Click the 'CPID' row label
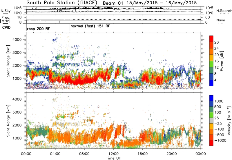 [x=6, y=27]
